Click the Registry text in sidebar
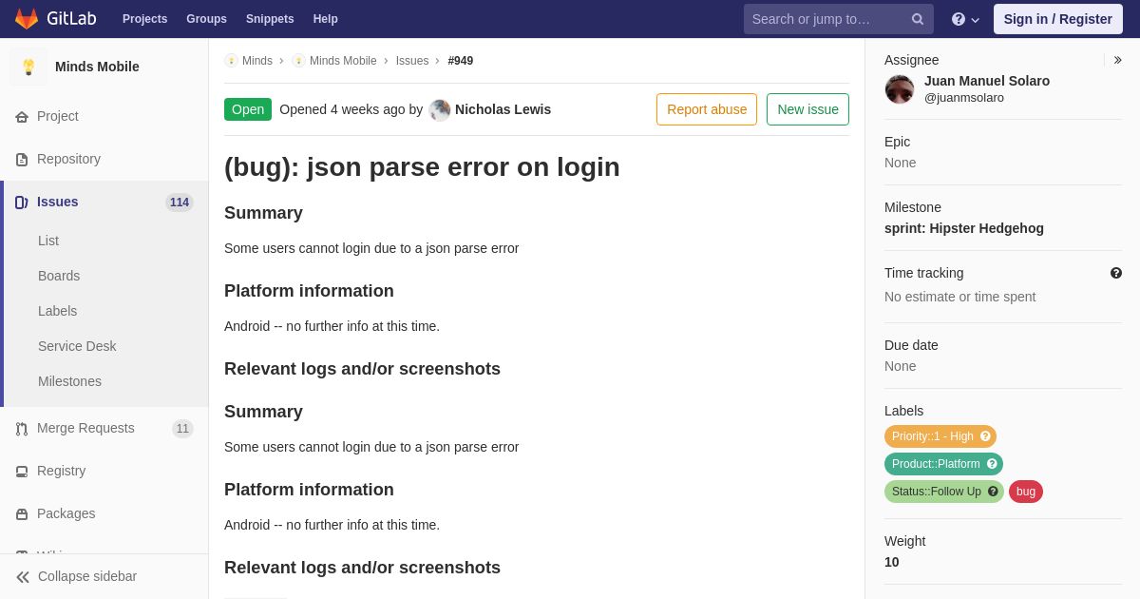1140x599 pixels. pyautogui.click(x=61, y=471)
